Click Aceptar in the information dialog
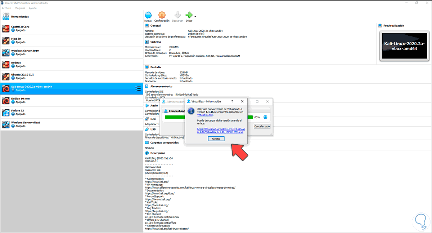Screen dimensions: 432x233 (216, 139)
